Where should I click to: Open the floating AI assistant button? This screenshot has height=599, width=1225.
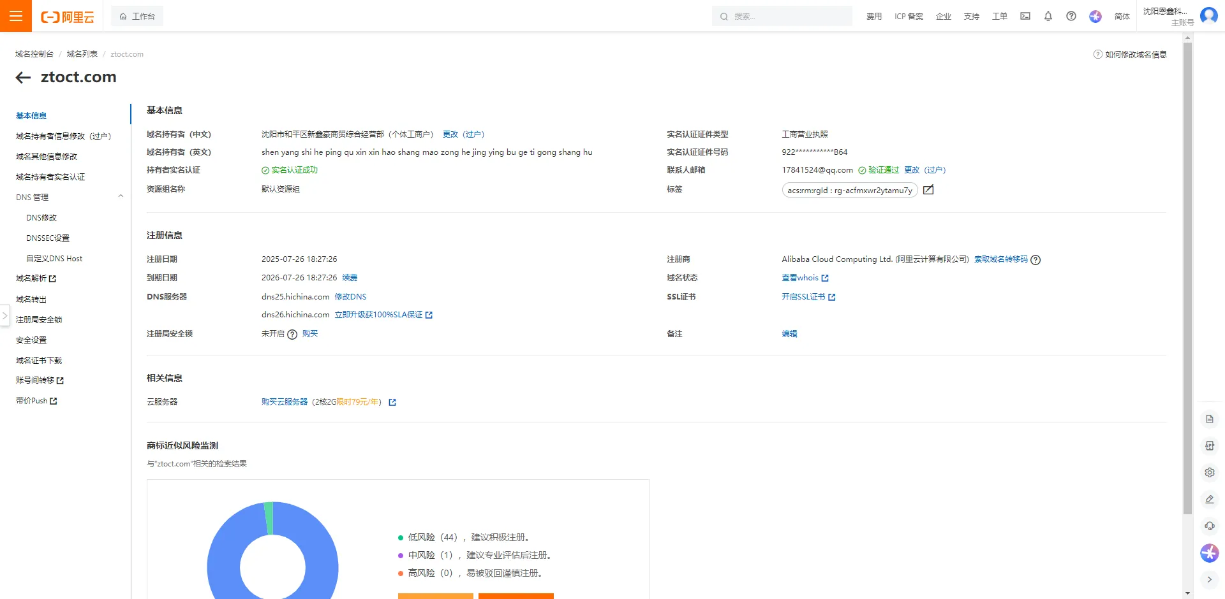(x=1209, y=553)
